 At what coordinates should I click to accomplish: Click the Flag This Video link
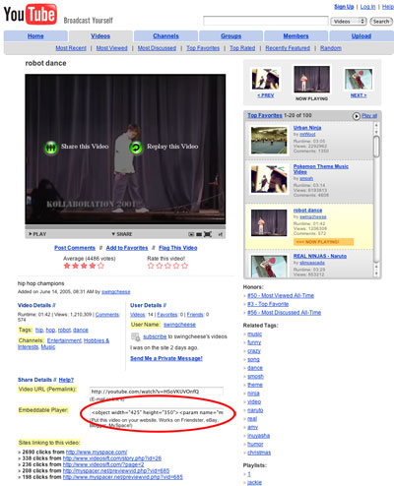pos(178,248)
